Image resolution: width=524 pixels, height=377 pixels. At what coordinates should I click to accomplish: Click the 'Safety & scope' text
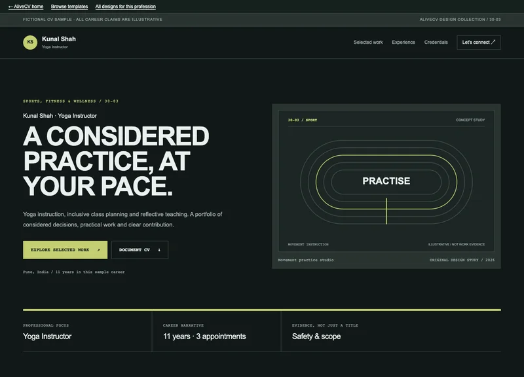(316, 336)
